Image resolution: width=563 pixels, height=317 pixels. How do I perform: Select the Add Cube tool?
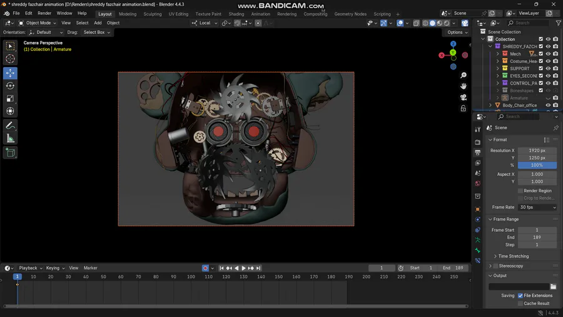click(10, 153)
